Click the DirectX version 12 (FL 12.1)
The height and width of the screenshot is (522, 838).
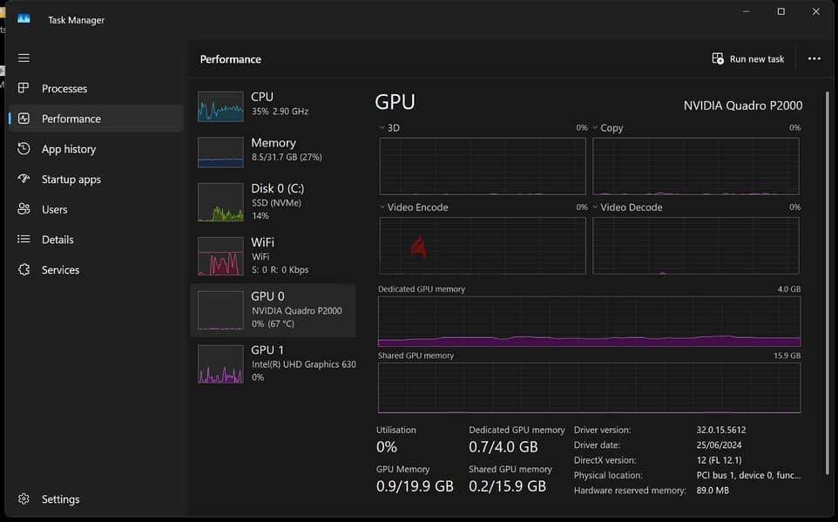click(x=719, y=460)
